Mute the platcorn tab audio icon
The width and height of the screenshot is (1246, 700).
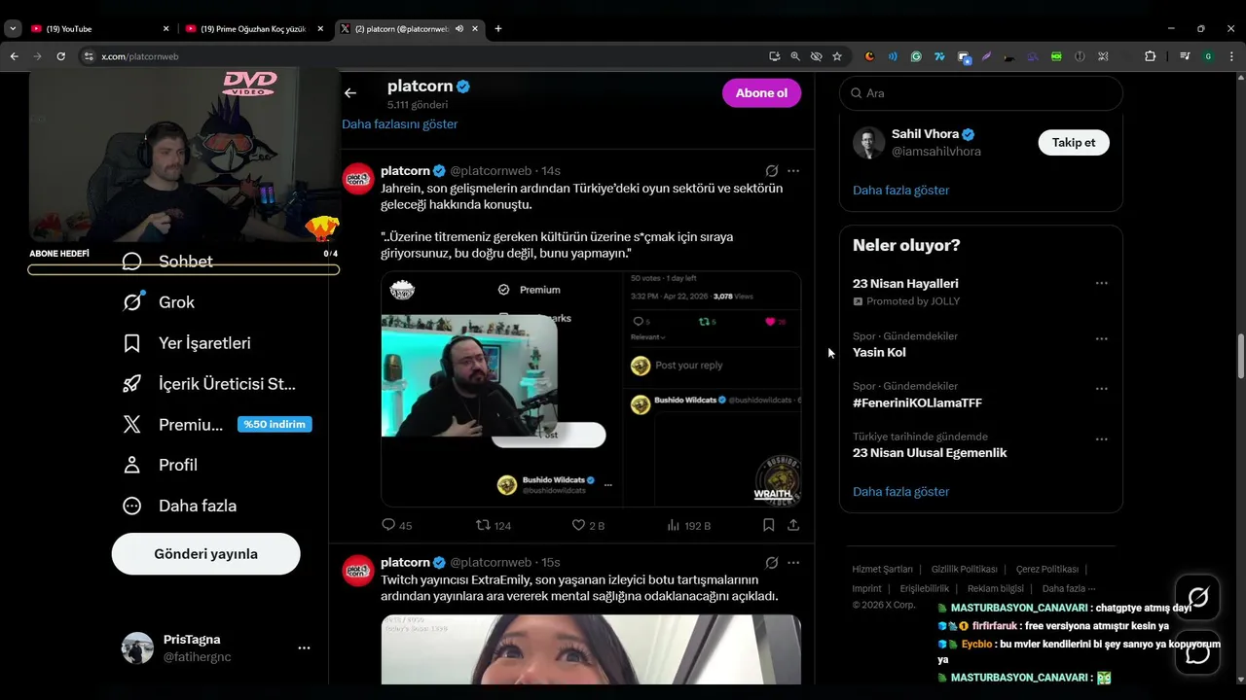coord(458,29)
